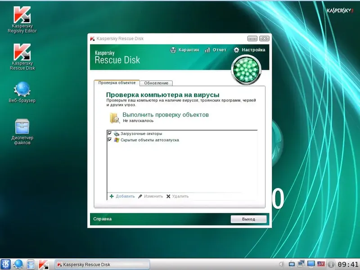The image size is (360, 270).
Task: Uncheck Скрытые объекты автозапуска scan target
Action: (109, 139)
